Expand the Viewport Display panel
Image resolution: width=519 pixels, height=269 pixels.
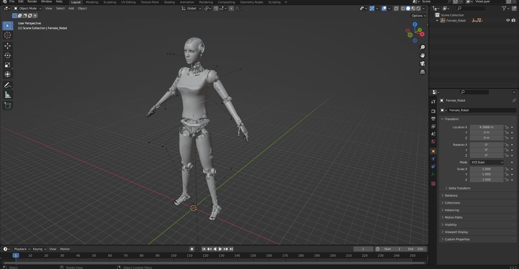click(x=478, y=232)
